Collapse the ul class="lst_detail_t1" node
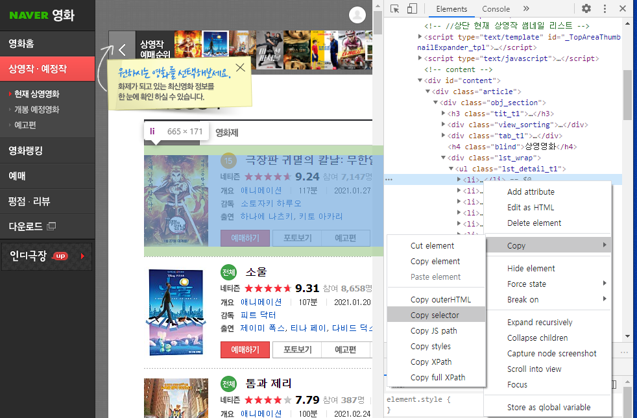 pos(451,169)
